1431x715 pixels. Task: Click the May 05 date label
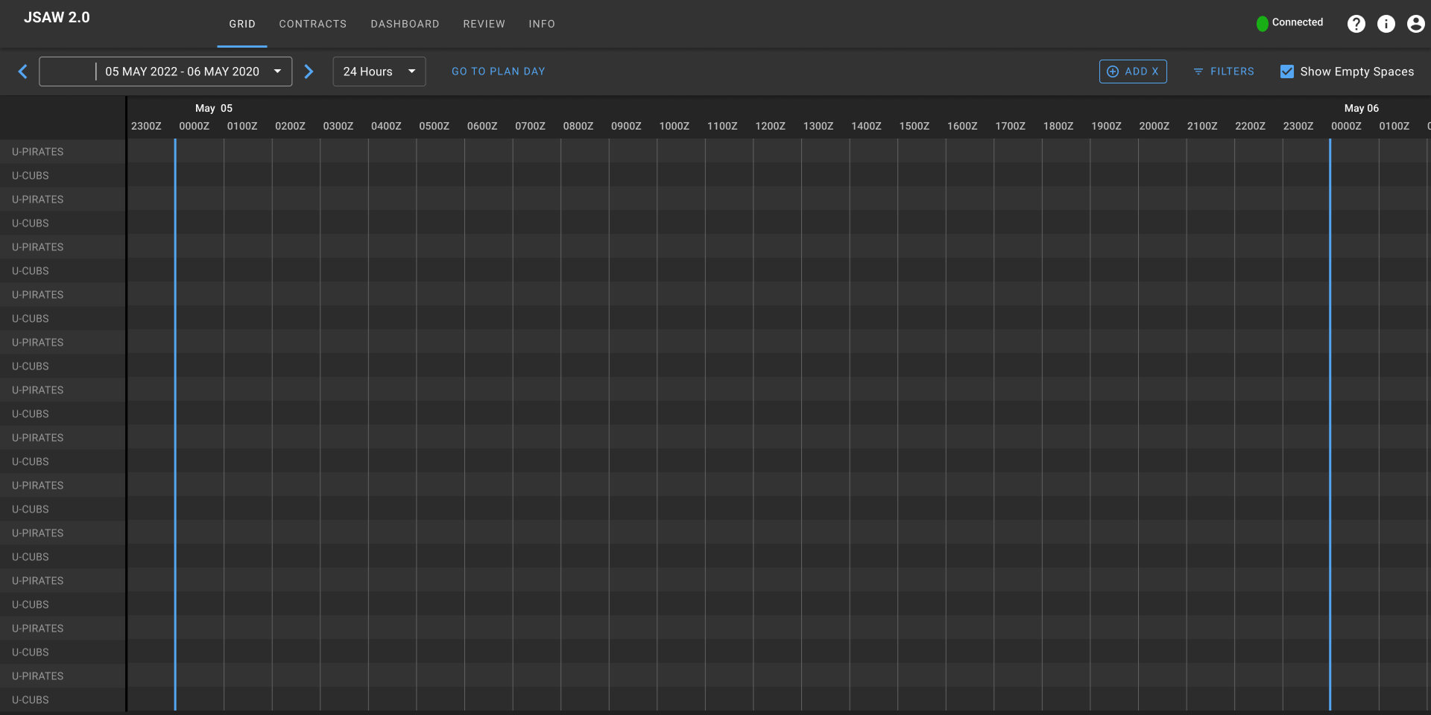point(214,108)
